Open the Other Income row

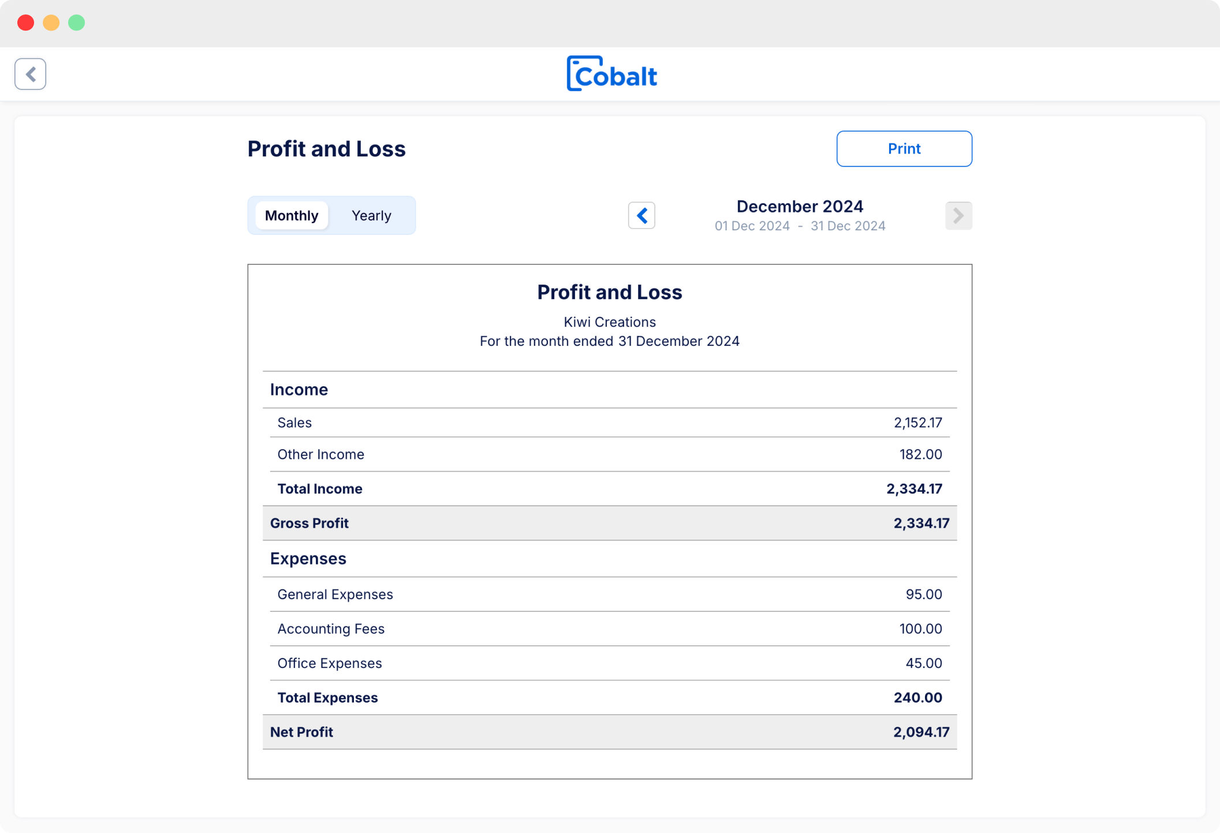(609, 454)
